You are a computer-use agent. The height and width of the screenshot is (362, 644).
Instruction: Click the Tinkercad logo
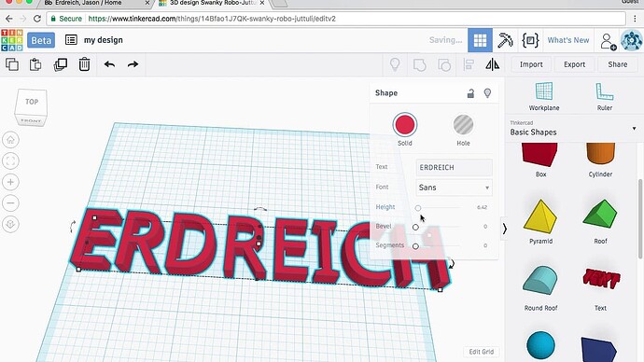coord(11,40)
